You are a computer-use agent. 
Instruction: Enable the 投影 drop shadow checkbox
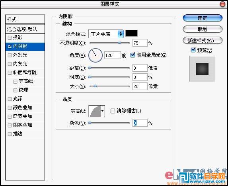10,38
